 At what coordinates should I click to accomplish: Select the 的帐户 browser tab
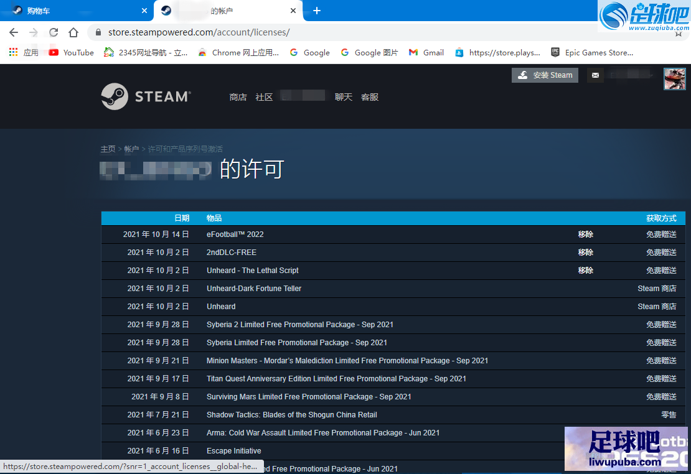pos(228,11)
